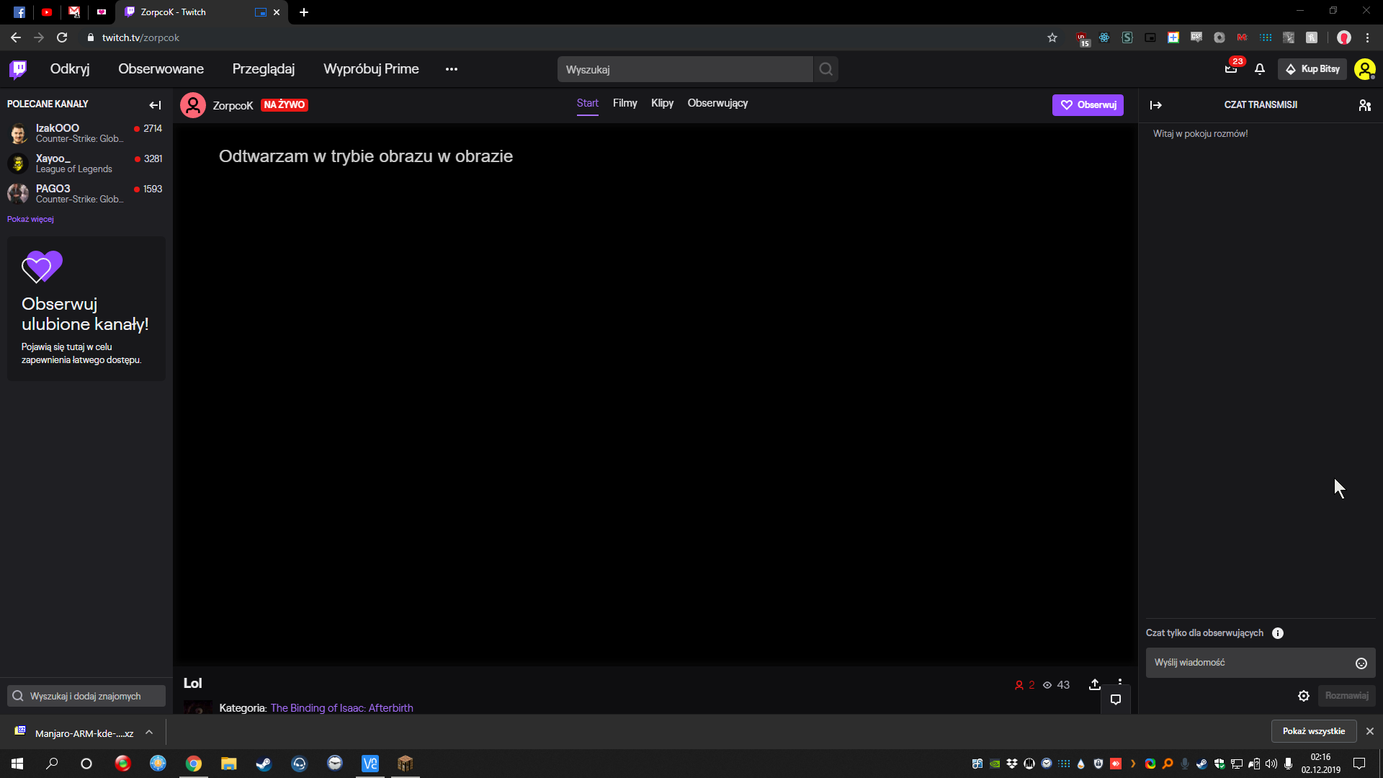The width and height of the screenshot is (1383, 778).
Task: Open The Binding of Isaac: Afterbirth link
Action: coord(341,708)
